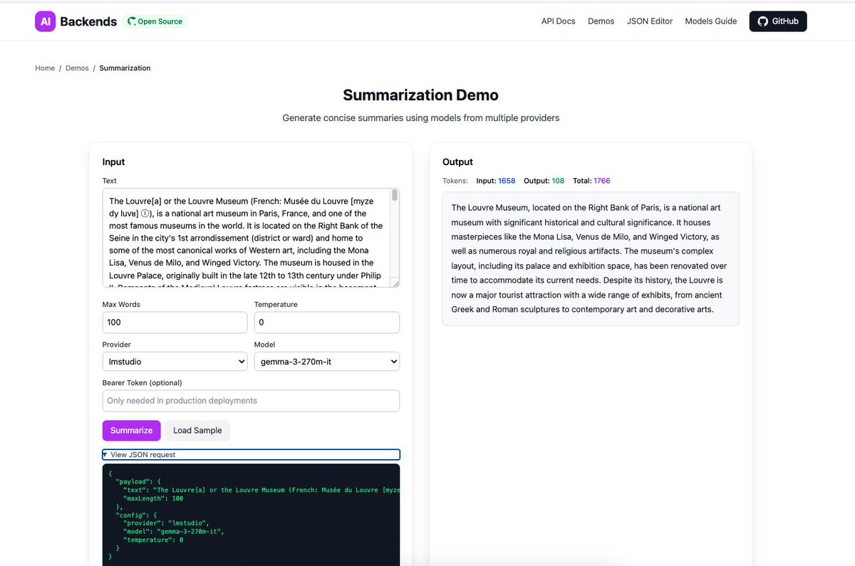This screenshot has height=566, width=855.
Task: Open the GitHub button in header
Action: point(778,21)
